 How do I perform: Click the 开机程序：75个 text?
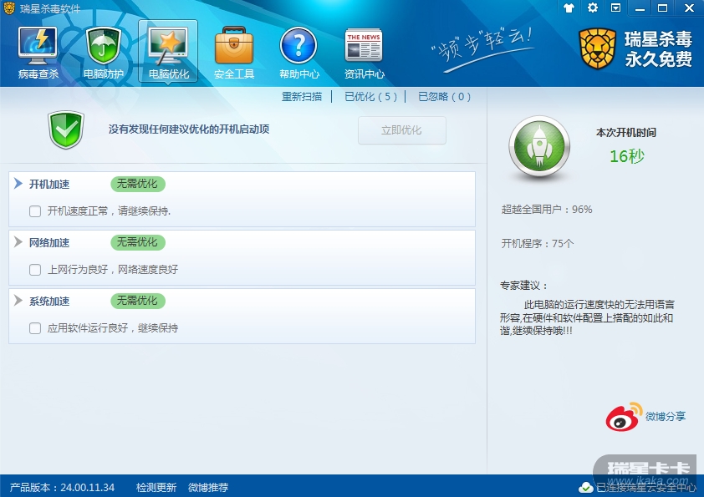coord(538,244)
